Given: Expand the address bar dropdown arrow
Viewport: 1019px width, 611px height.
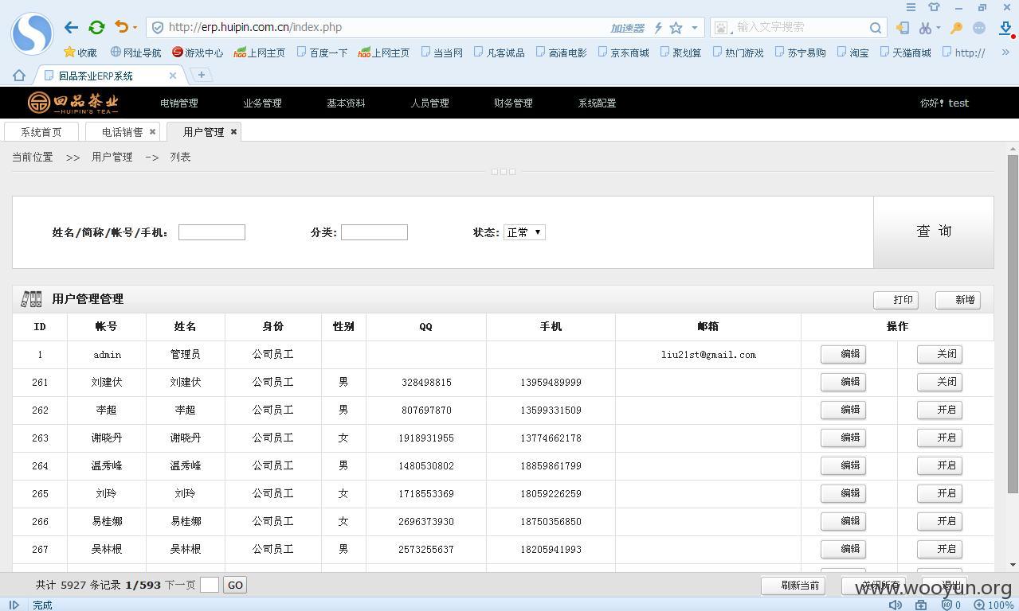Looking at the screenshot, I should (695, 28).
